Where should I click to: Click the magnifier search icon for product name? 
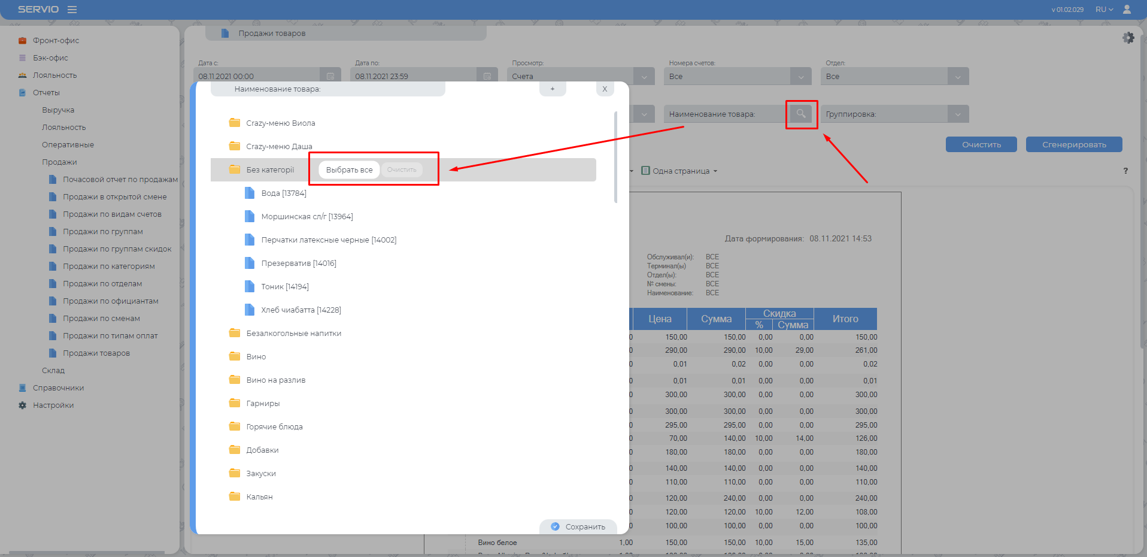pos(801,114)
